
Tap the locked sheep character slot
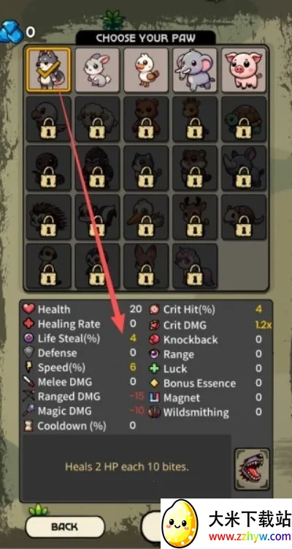pos(97,119)
